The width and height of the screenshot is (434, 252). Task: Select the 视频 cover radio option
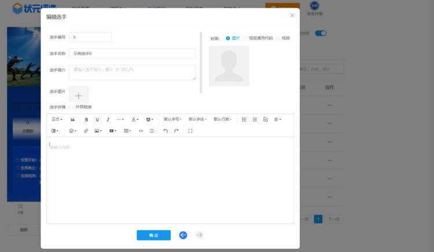[278, 38]
